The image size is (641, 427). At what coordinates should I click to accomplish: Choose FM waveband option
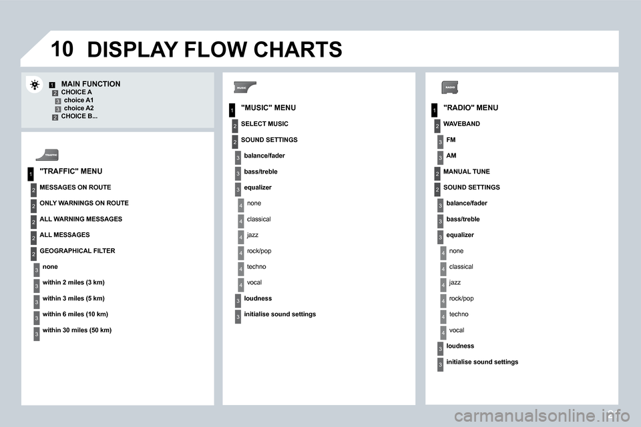[x=451, y=139]
